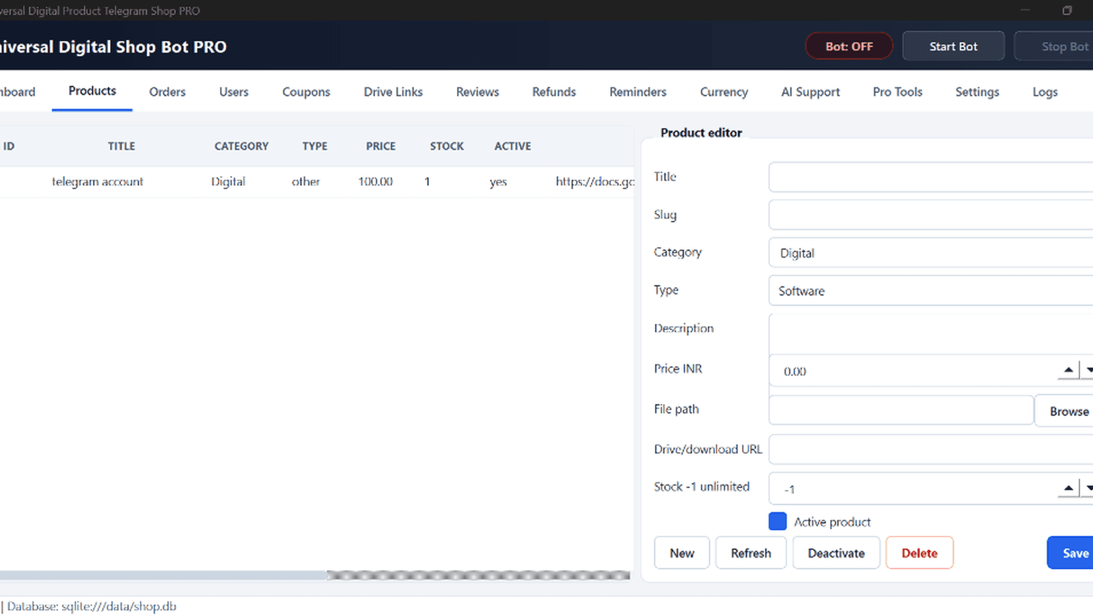
Task: Click the 'Database: sqlite:///data/shop.db' status text
Action: [x=92, y=606]
